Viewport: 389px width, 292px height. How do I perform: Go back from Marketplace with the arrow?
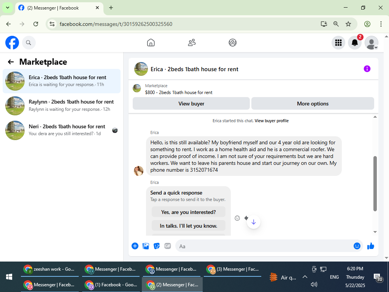point(11,62)
